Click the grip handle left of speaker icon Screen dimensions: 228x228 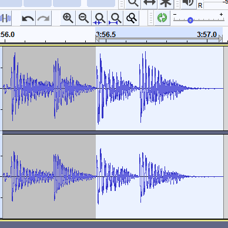point(177,4)
